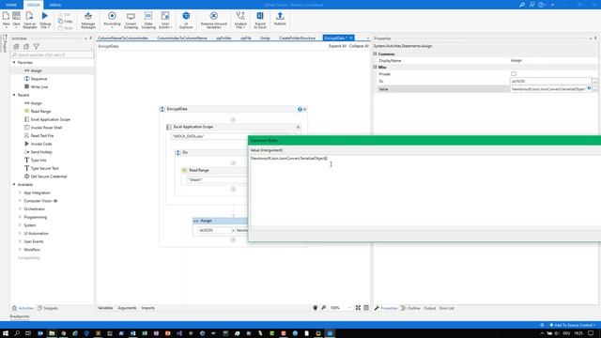Open the zoom percentage dropdown
601x338 pixels.
point(349,308)
